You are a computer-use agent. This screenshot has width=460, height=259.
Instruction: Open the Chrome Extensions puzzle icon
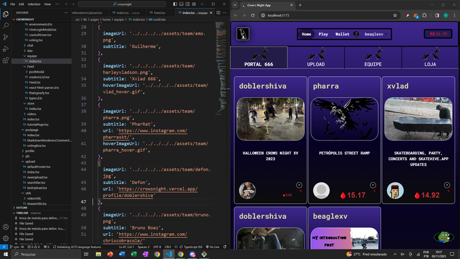tap(424, 15)
